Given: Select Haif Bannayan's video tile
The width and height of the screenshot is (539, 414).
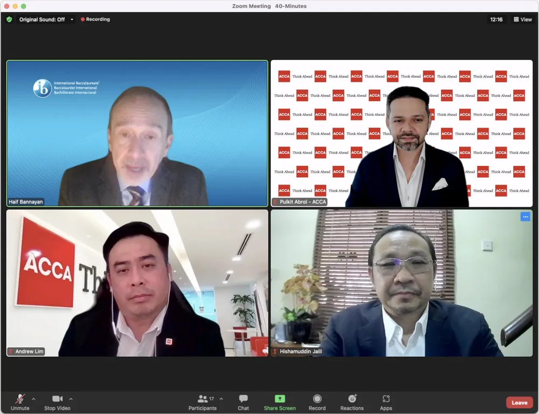Looking at the screenshot, I should pyautogui.click(x=137, y=133).
